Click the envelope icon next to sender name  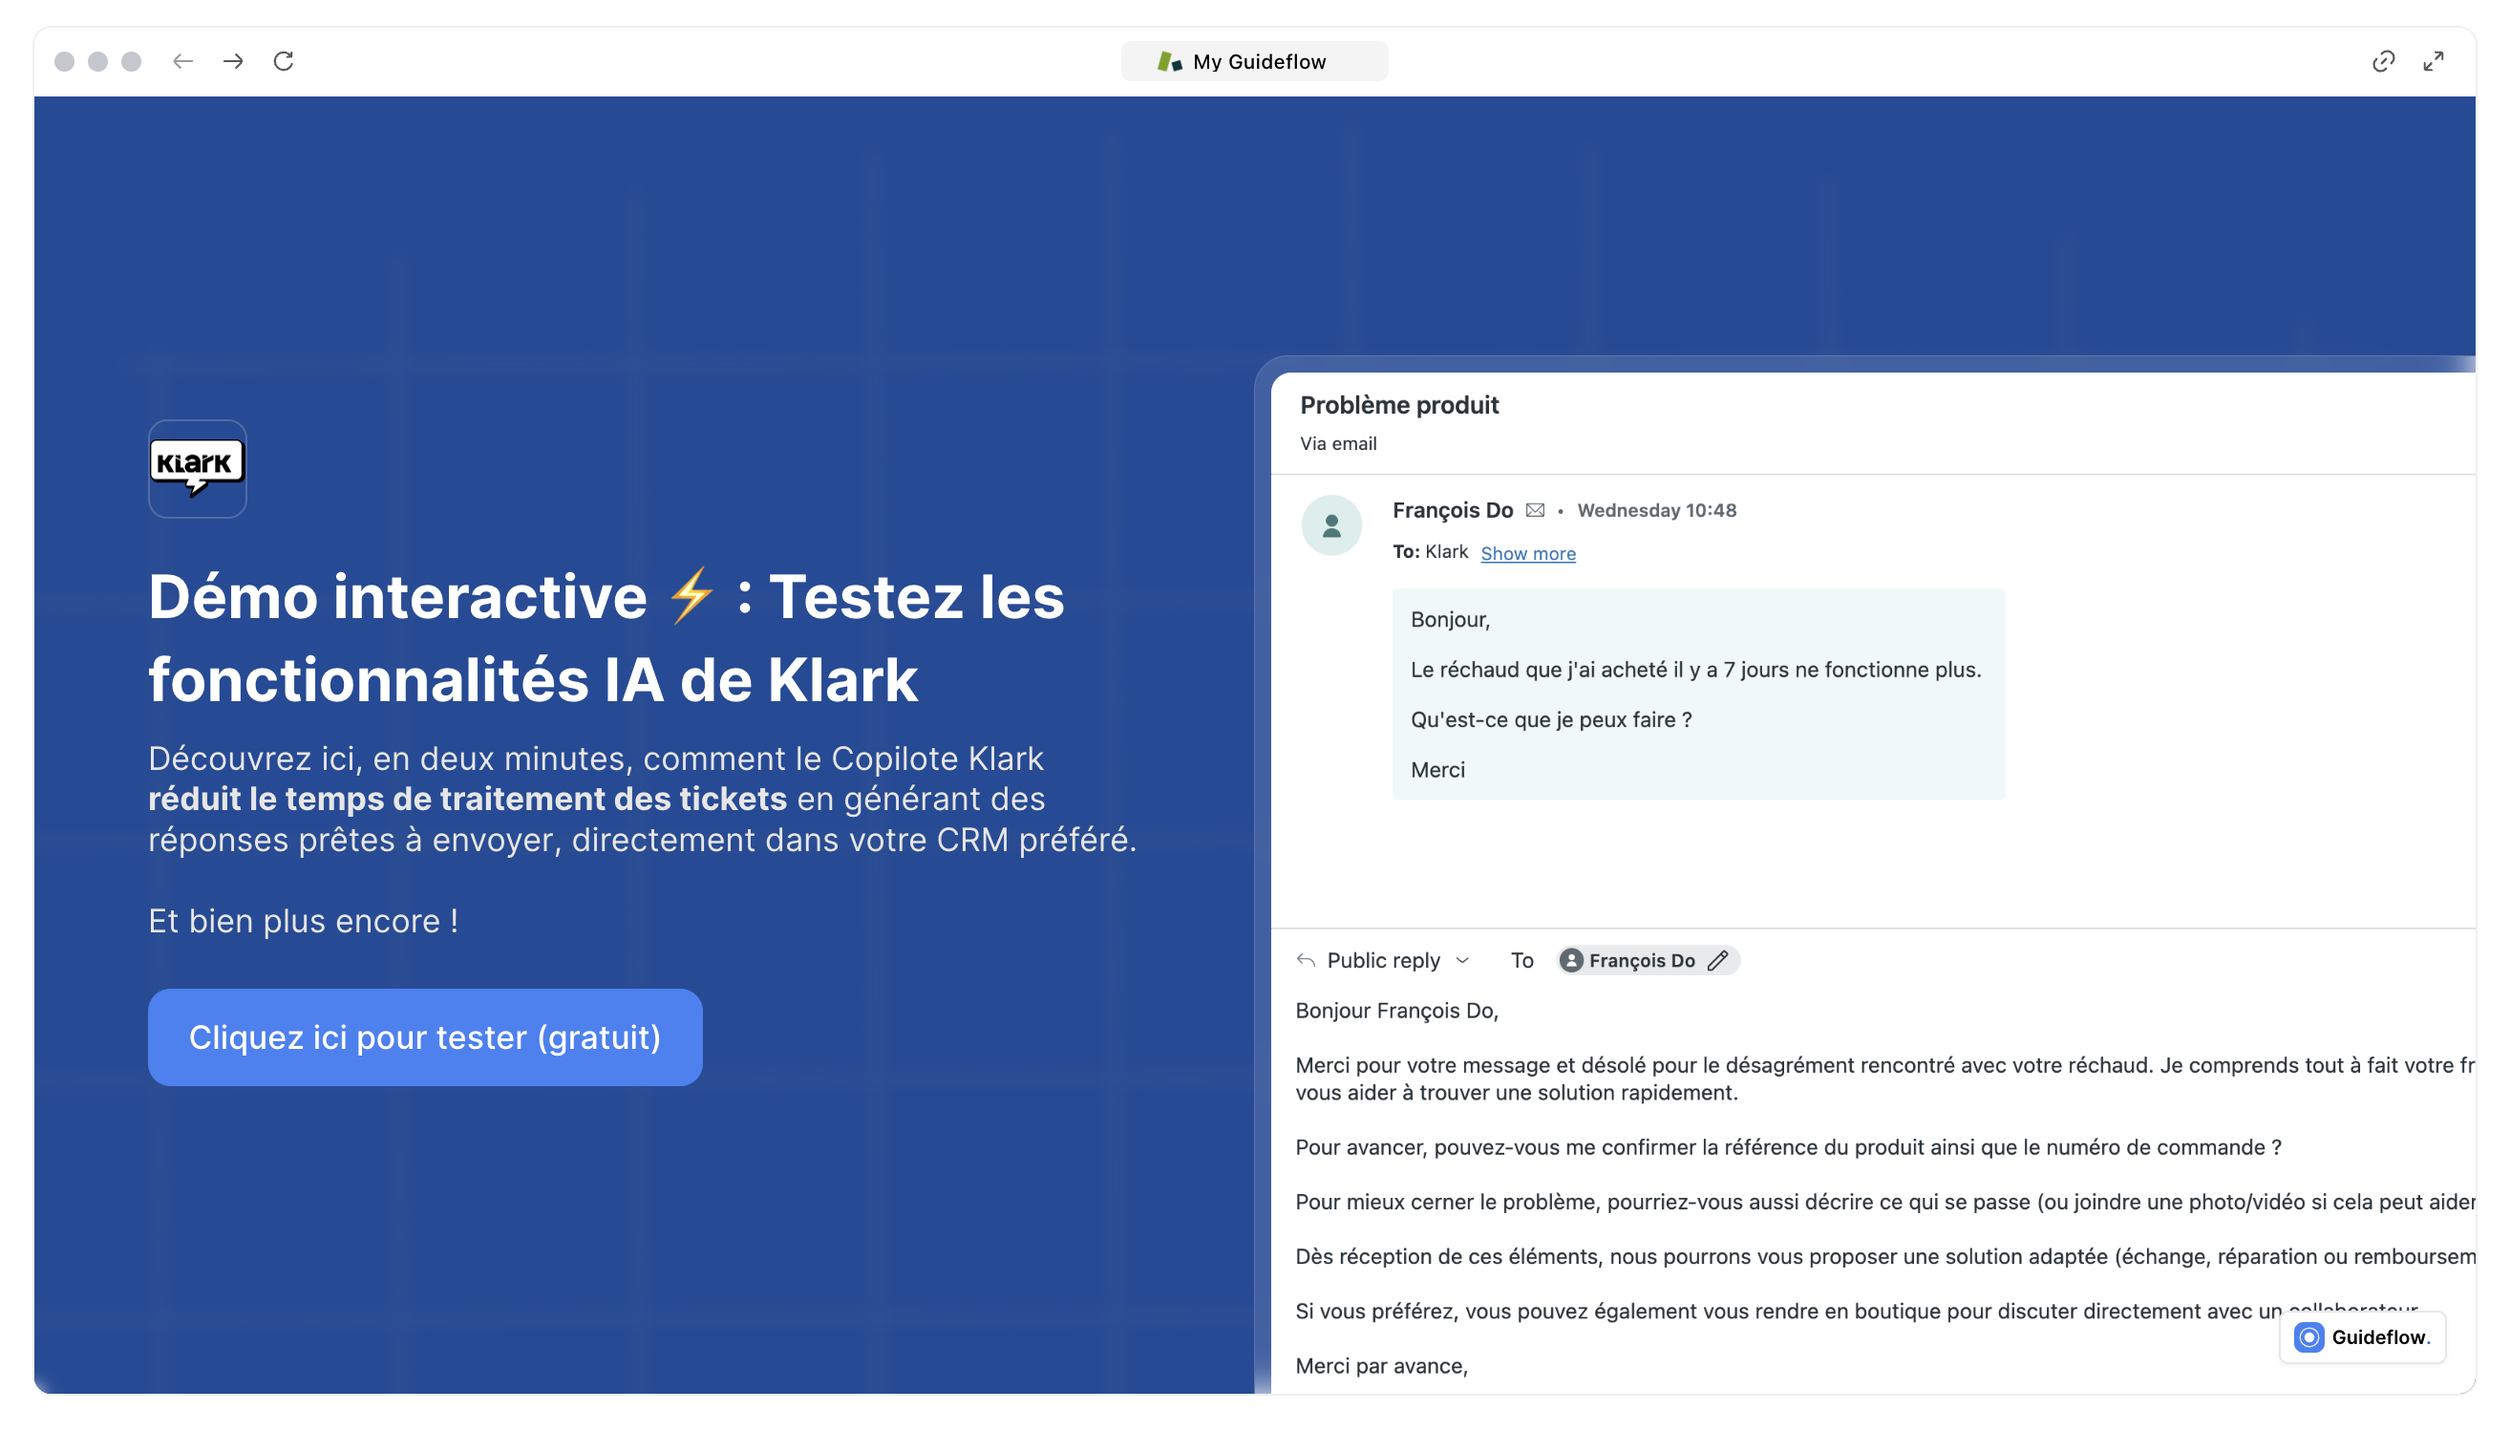(1535, 510)
